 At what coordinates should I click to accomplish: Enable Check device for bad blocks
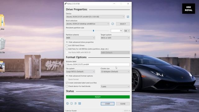point(67,86)
